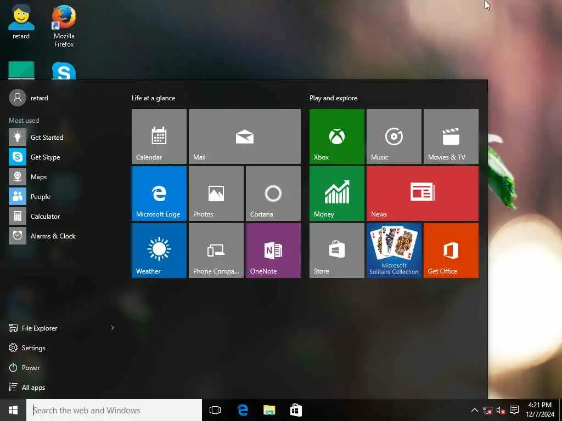Open the Store tile
This screenshot has height=421, width=562.
[x=336, y=250]
